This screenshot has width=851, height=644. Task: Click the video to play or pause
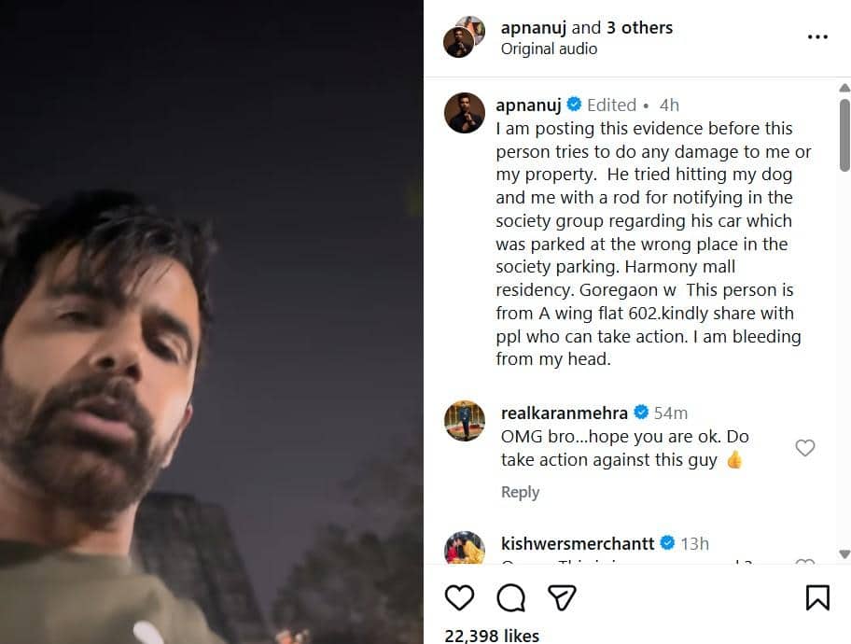[212, 322]
